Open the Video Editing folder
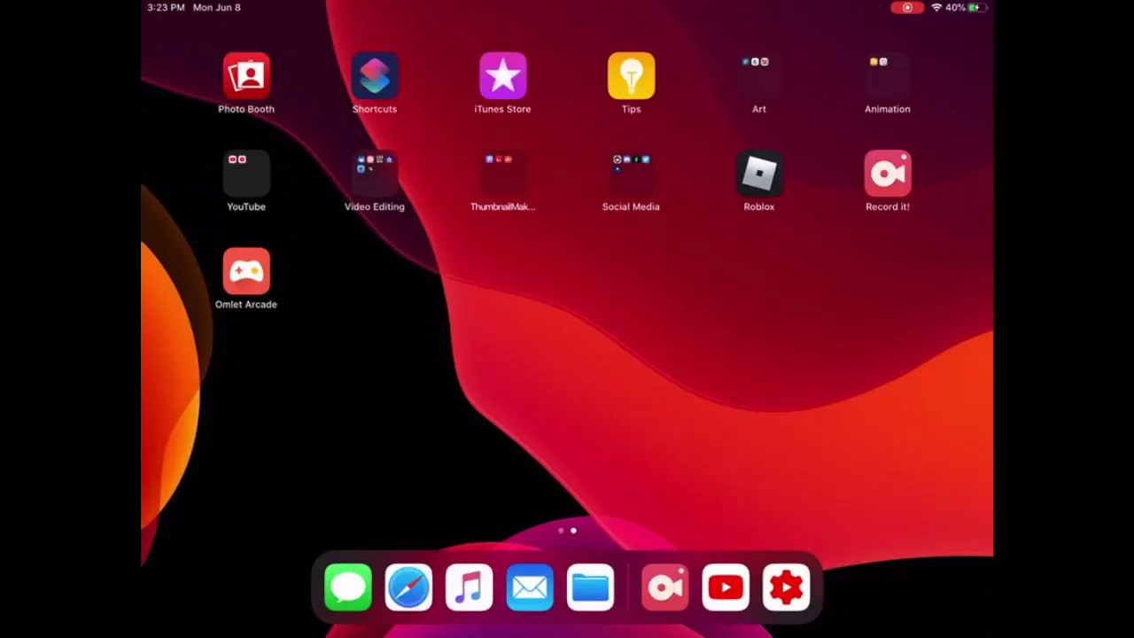 (375, 174)
